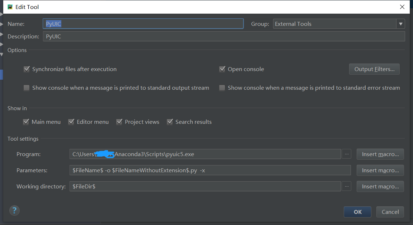Image resolution: width=413 pixels, height=225 pixels.
Task: Click the help question mark icon
Action: (x=14, y=211)
